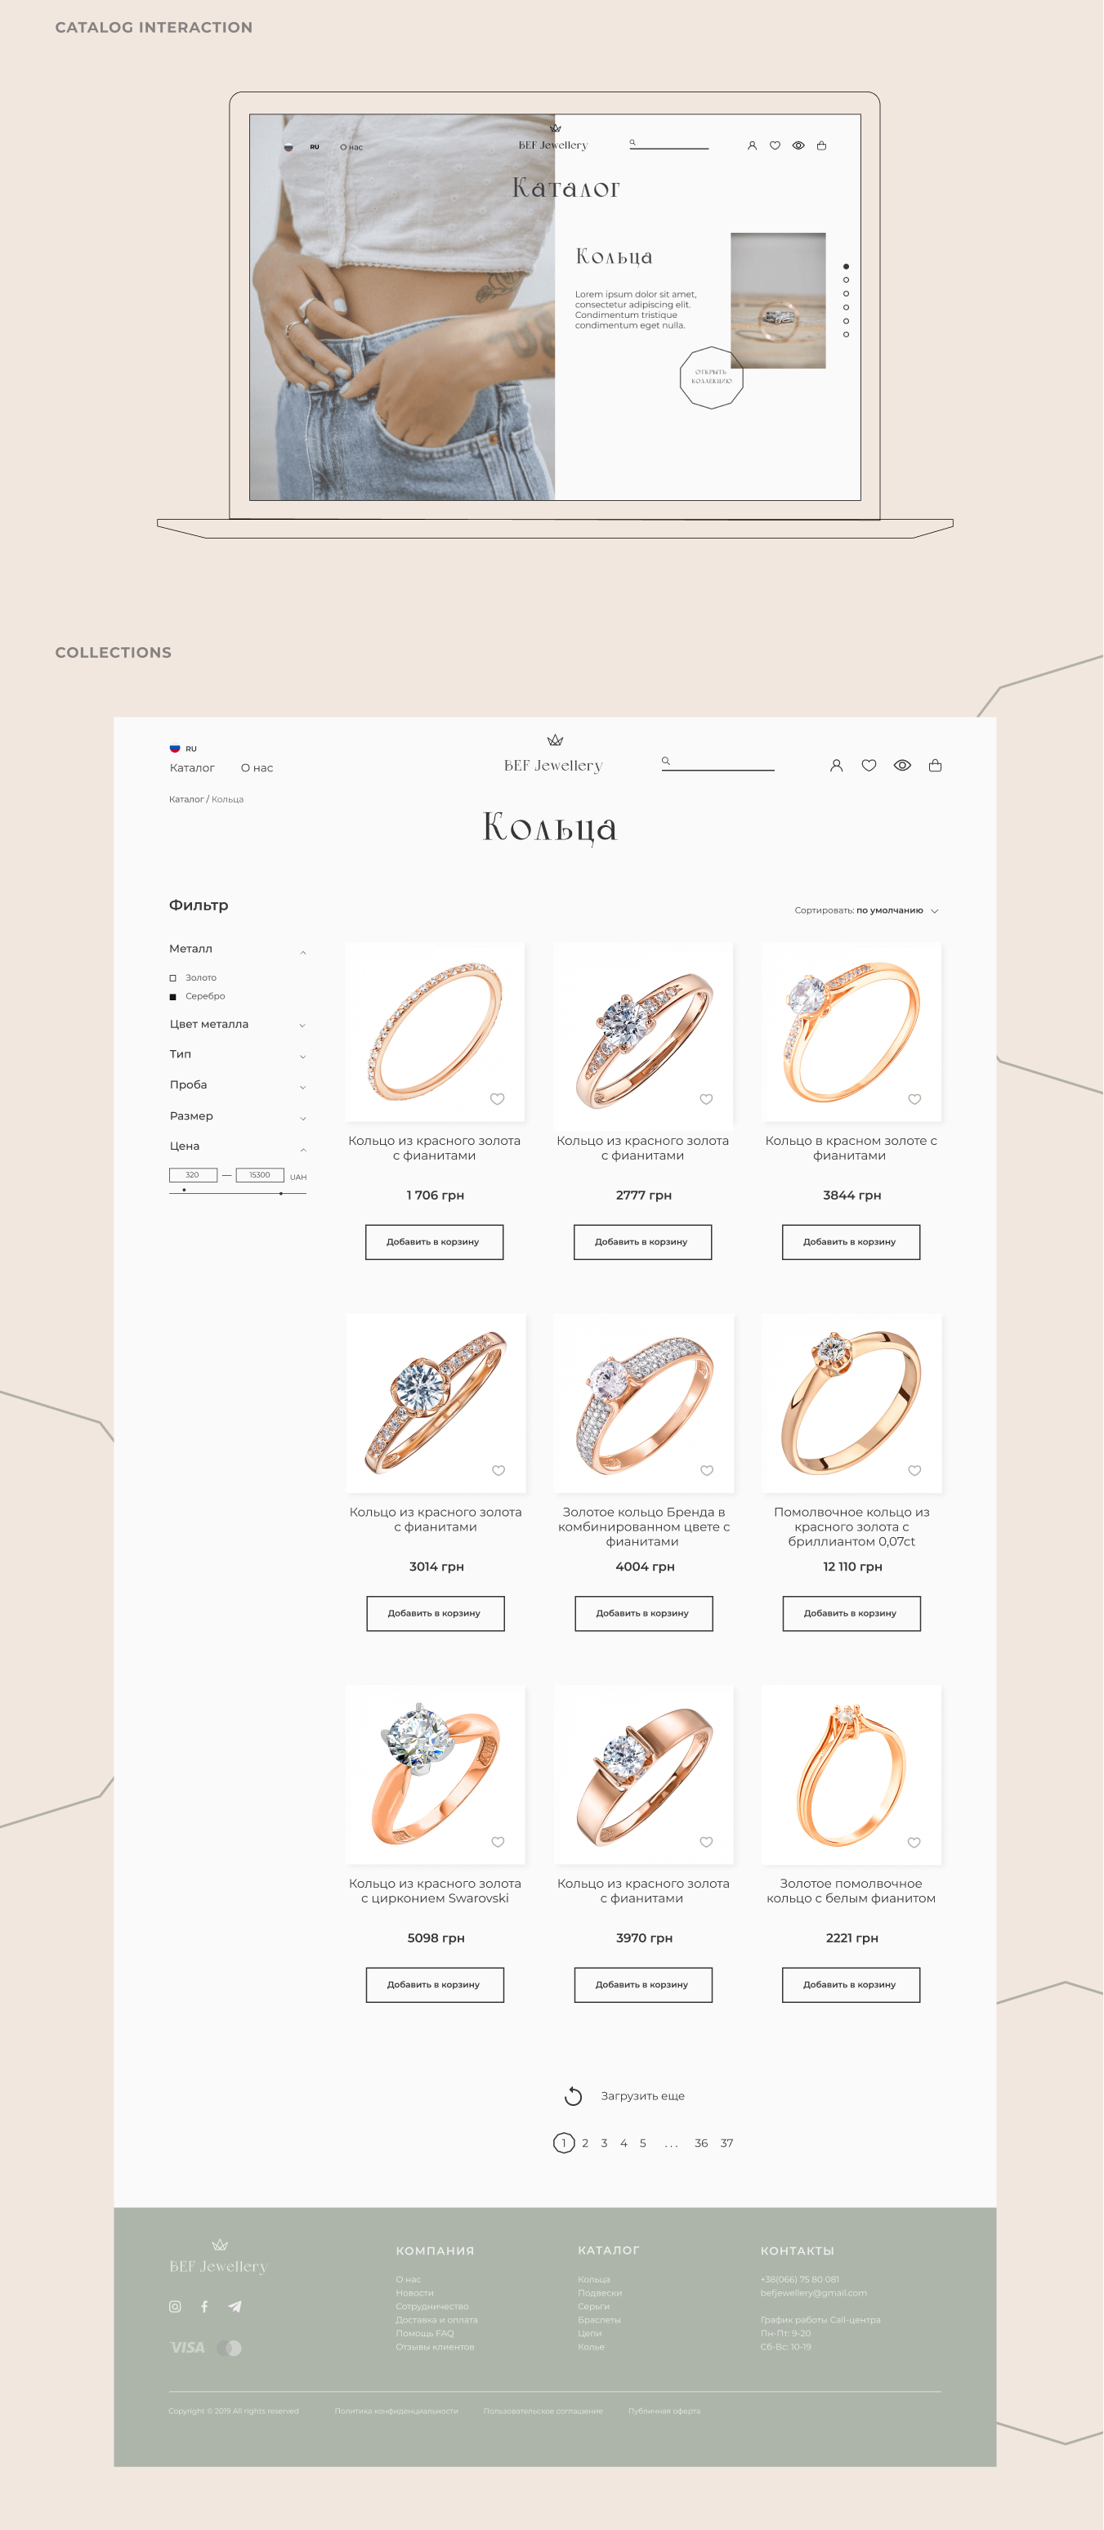This screenshot has width=1104, height=2530.
Task: Click the reload icon beside Загрузить еще
Action: tap(574, 2096)
